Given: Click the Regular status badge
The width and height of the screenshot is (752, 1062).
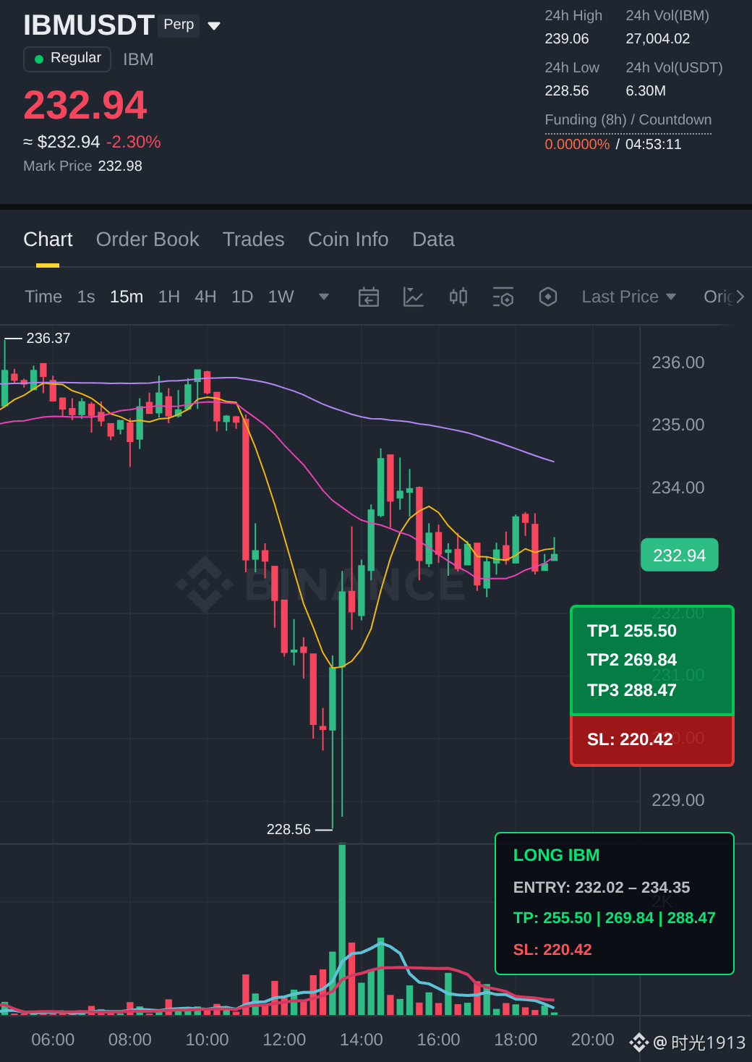Looking at the screenshot, I should [67, 59].
